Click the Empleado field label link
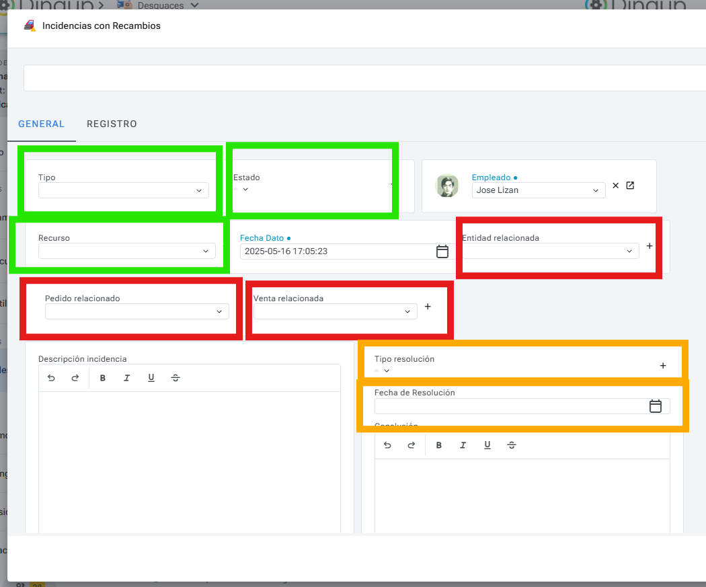This screenshot has width=706, height=587. coord(491,178)
